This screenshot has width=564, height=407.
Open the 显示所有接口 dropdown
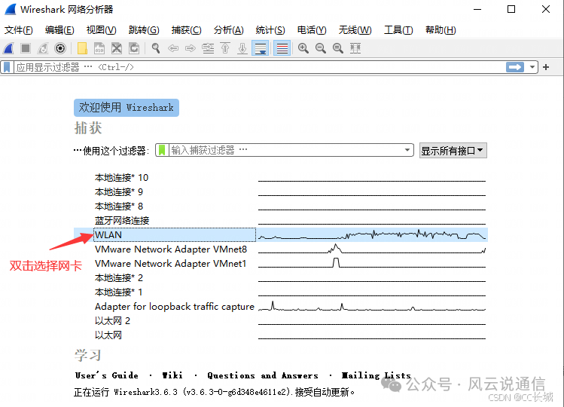[x=453, y=150]
